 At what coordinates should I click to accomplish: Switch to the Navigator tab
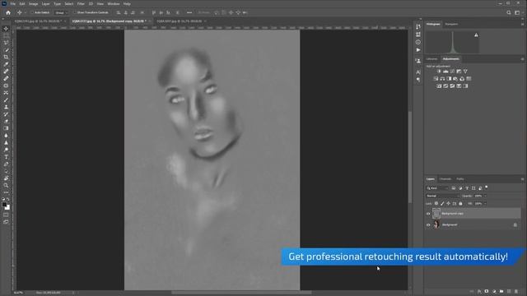point(451,24)
